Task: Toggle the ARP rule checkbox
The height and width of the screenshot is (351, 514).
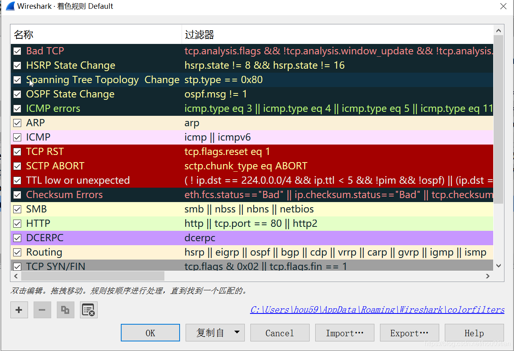Action: click(x=17, y=123)
